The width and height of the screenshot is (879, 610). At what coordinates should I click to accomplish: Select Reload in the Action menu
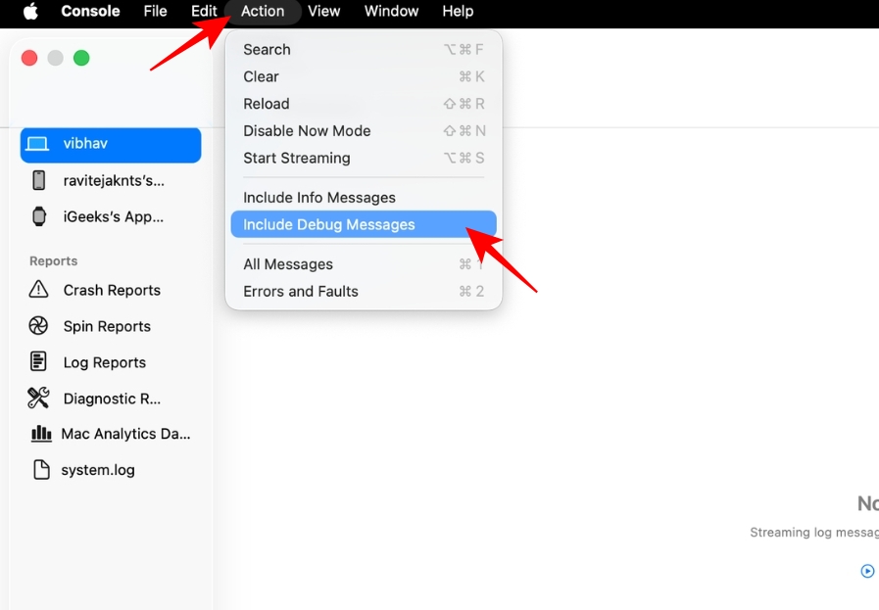click(x=364, y=104)
